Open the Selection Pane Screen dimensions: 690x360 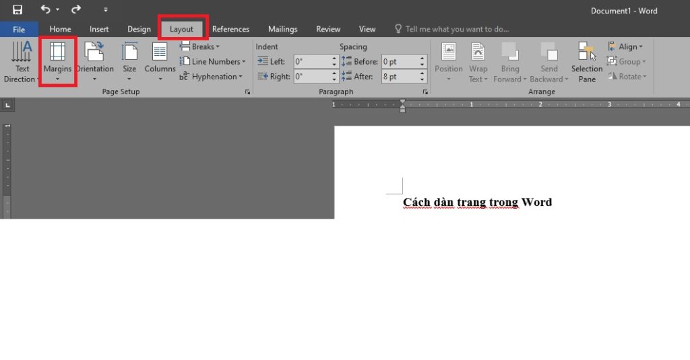pyautogui.click(x=587, y=62)
